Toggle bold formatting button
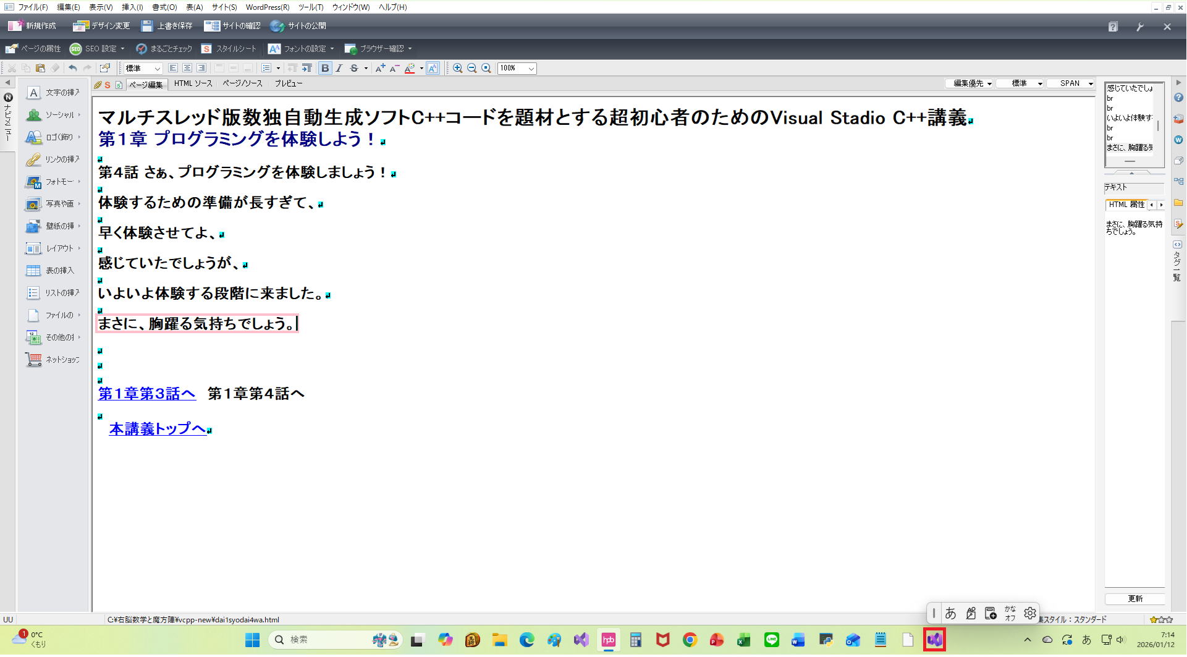Viewport: 1187px width, 657px height. click(325, 69)
